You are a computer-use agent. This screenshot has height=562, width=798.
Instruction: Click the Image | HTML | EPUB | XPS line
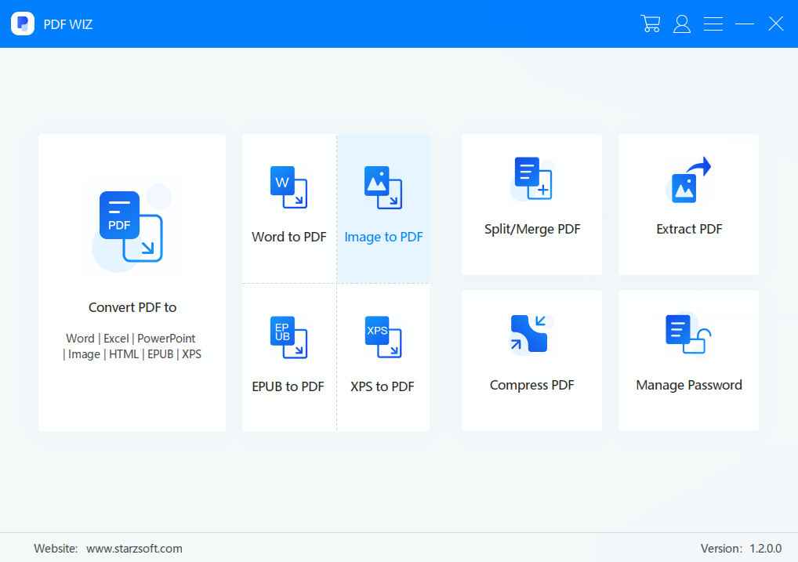[x=132, y=354]
